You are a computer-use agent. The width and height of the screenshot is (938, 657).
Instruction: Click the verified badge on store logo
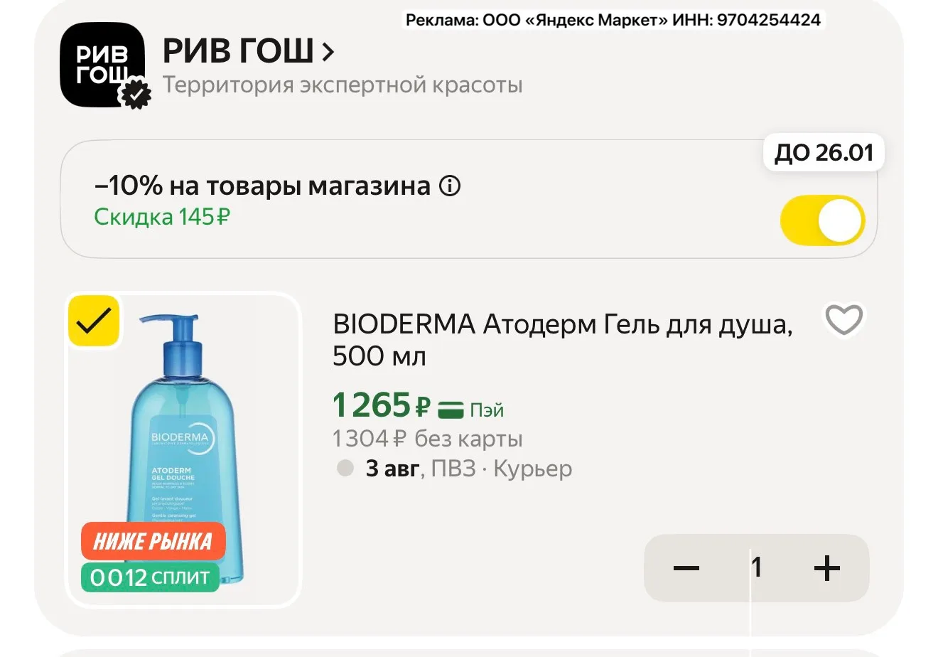pos(135,94)
